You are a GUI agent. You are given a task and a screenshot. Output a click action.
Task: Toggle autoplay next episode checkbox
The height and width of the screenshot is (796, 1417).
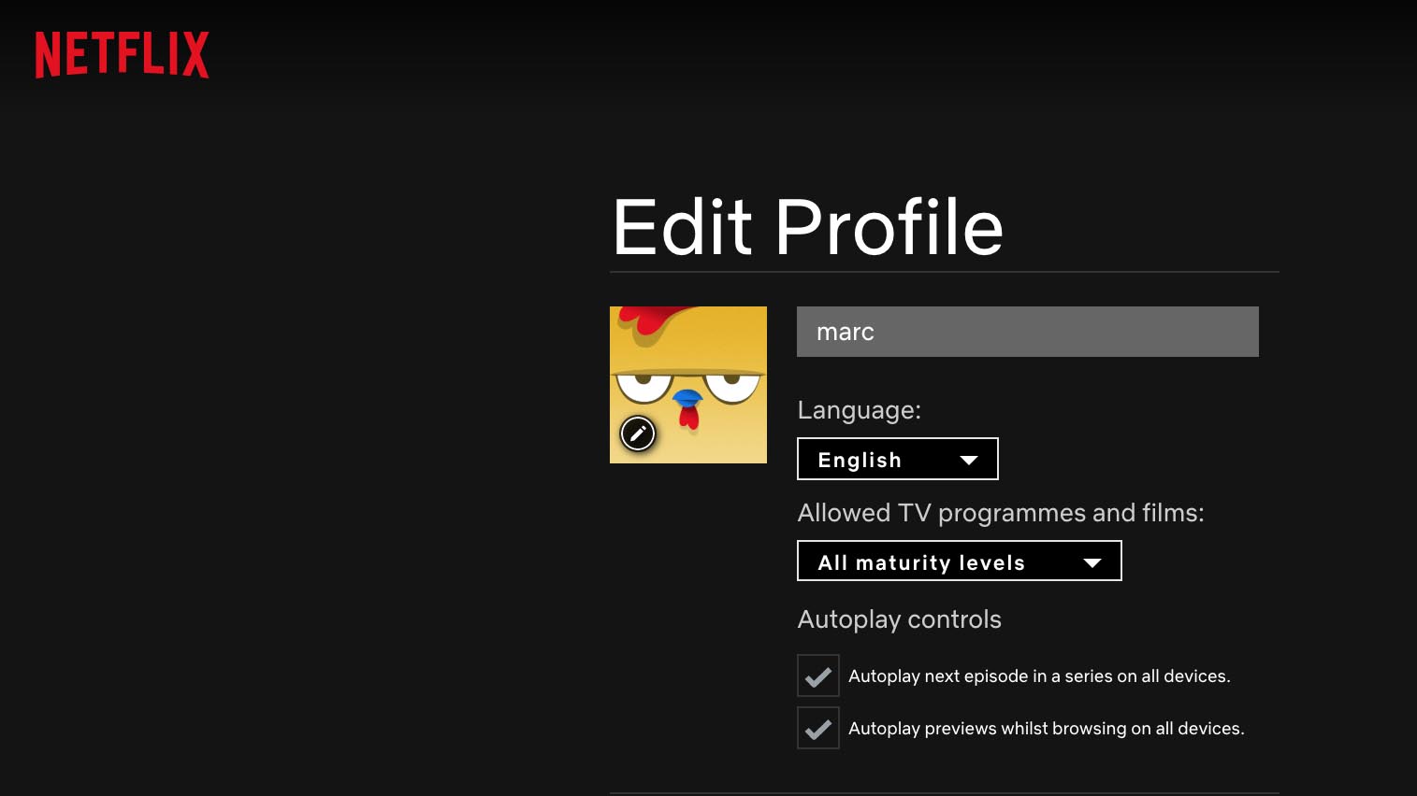coord(818,675)
